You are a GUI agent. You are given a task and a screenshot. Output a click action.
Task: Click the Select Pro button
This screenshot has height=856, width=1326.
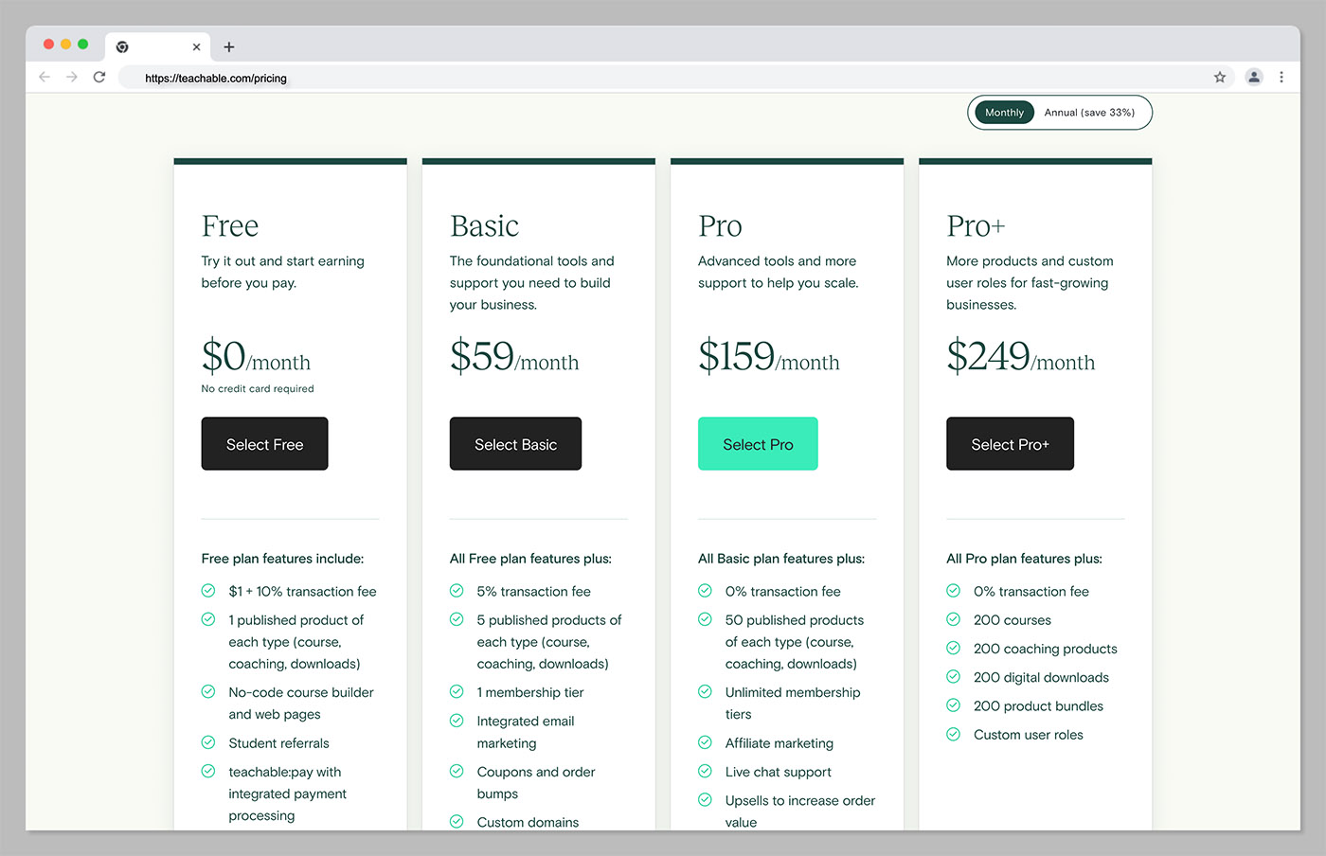pyautogui.click(x=758, y=443)
